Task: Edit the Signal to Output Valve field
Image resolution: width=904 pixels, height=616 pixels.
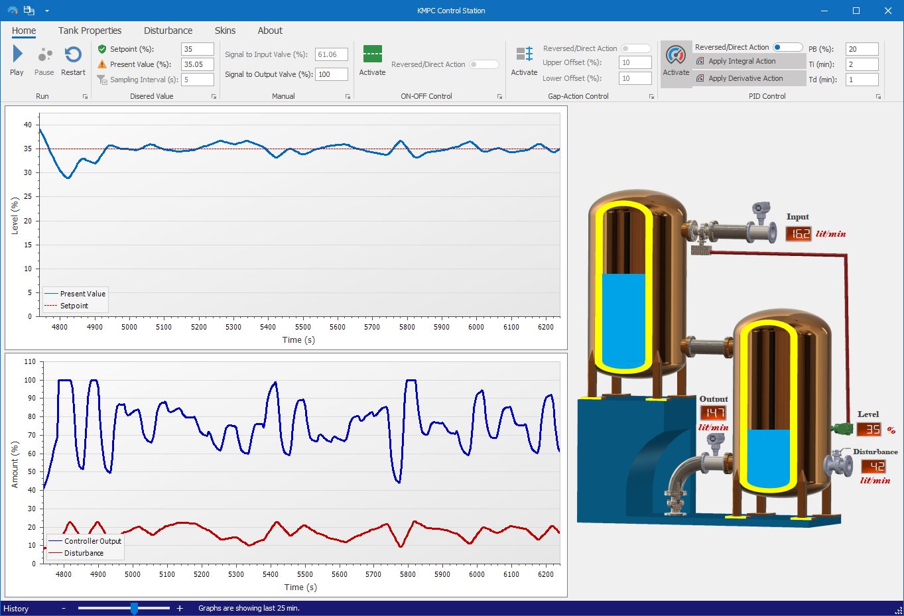Action: point(332,74)
